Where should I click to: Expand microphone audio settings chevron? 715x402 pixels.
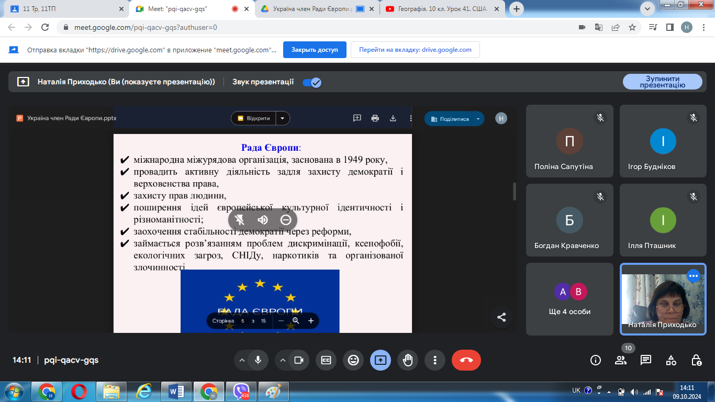(x=242, y=360)
